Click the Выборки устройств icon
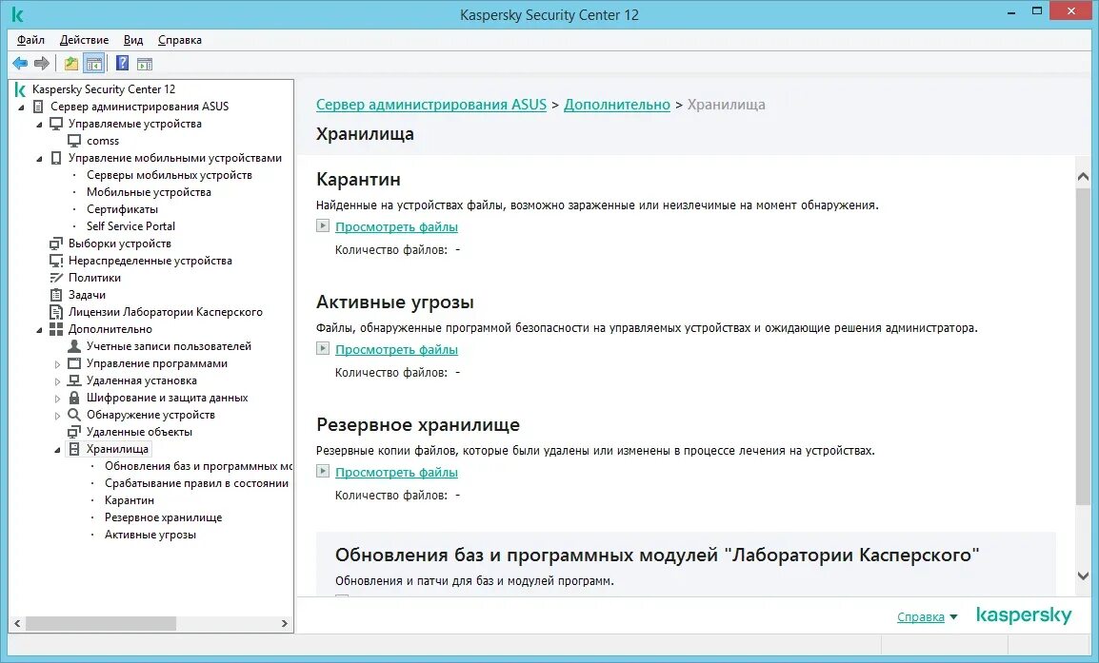 (56, 244)
